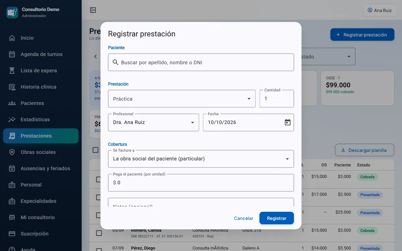The height and width of the screenshot is (251, 402).
Task: Go to Agenda de turnos
Action: coord(41,54)
